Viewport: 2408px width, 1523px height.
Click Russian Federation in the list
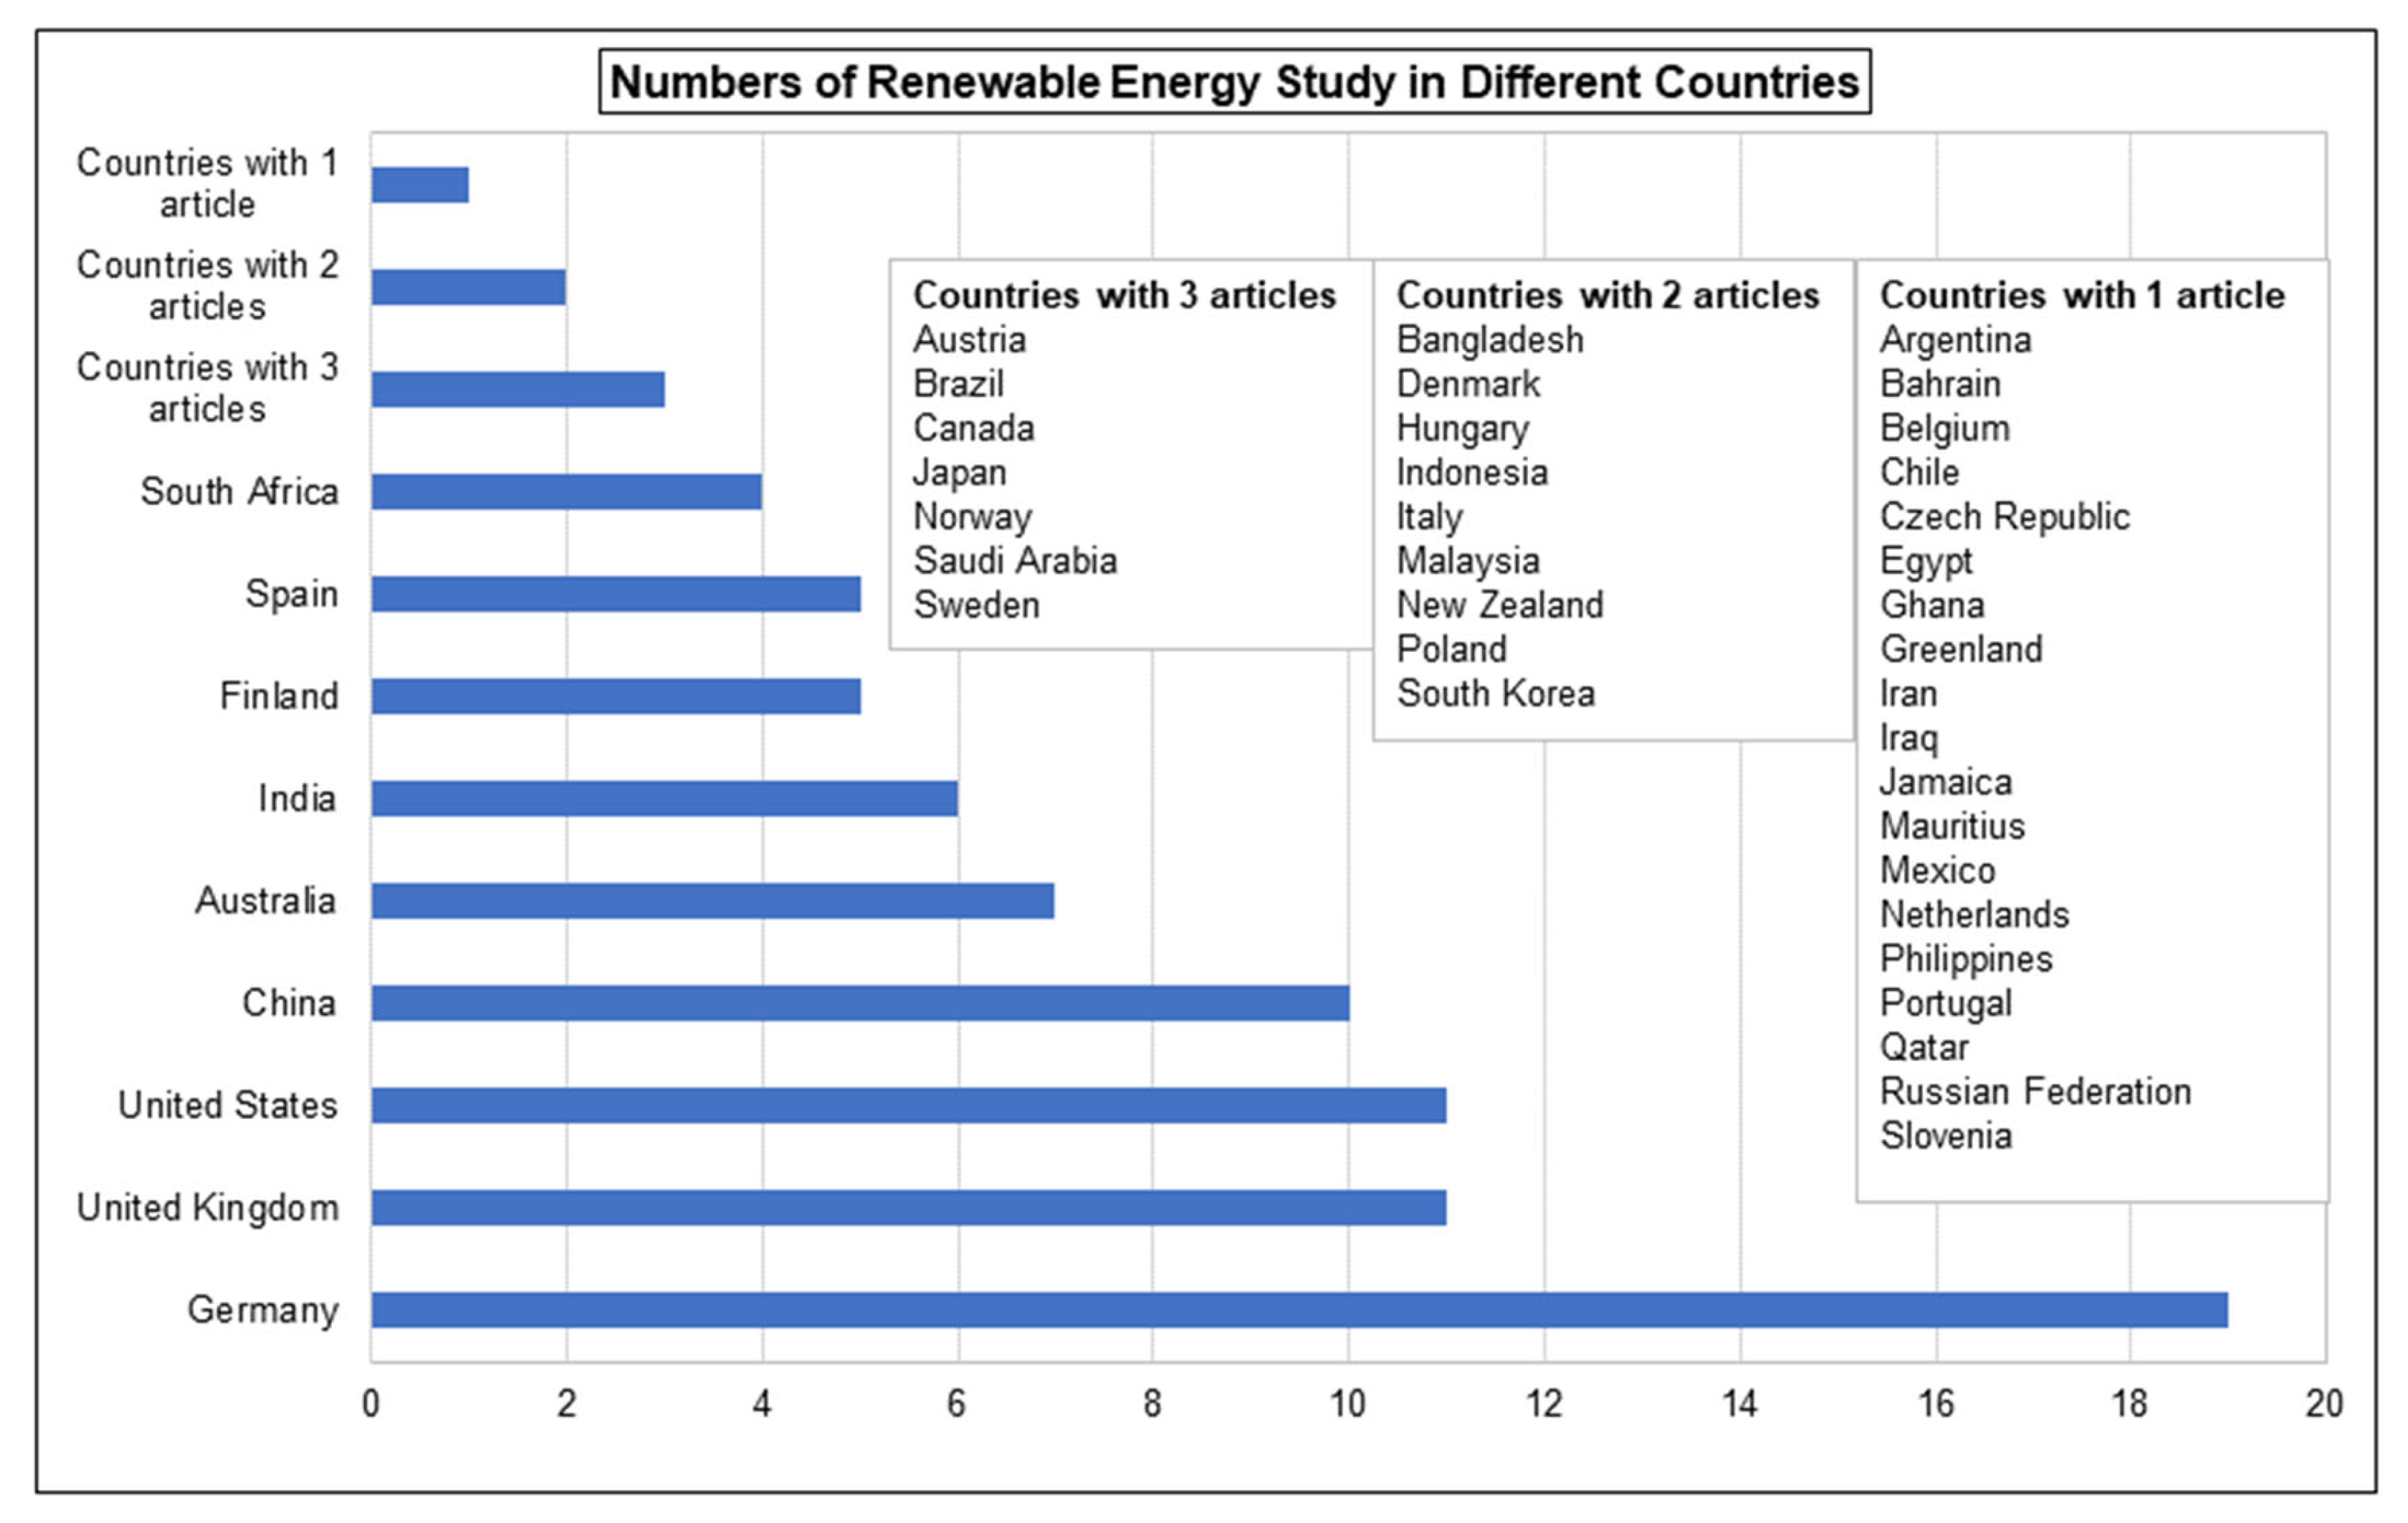(x=2035, y=1091)
